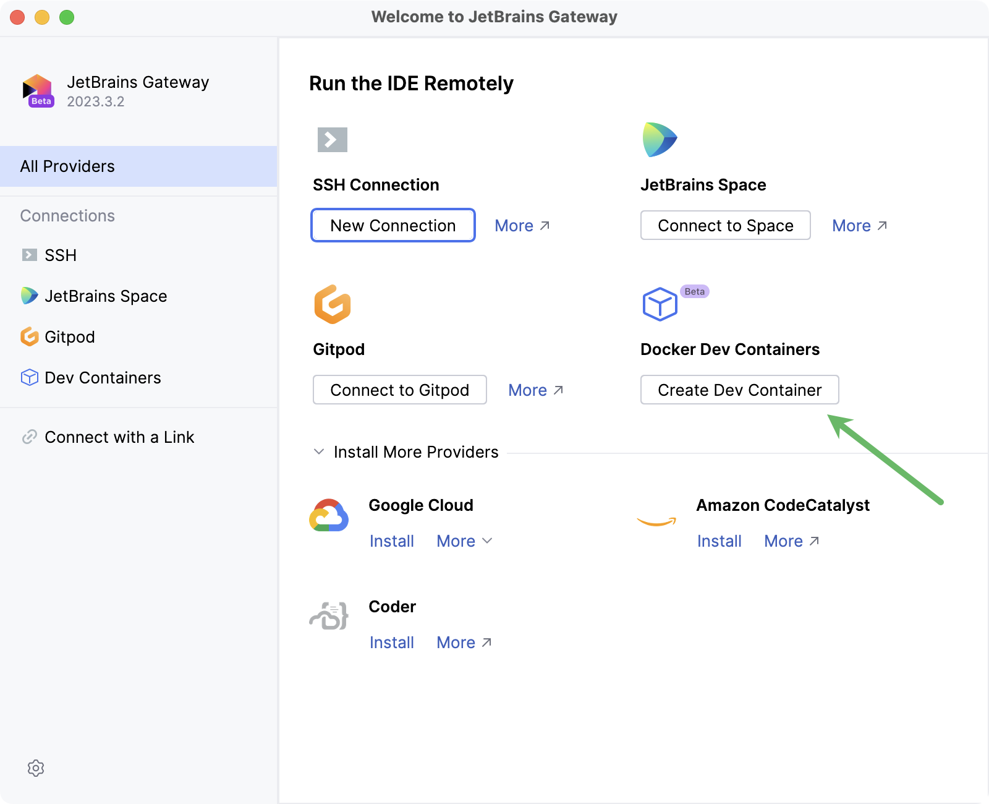Screen dimensions: 989x804
Task: Click the version number 2023.3.2
Action: click(x=96, y=101)
